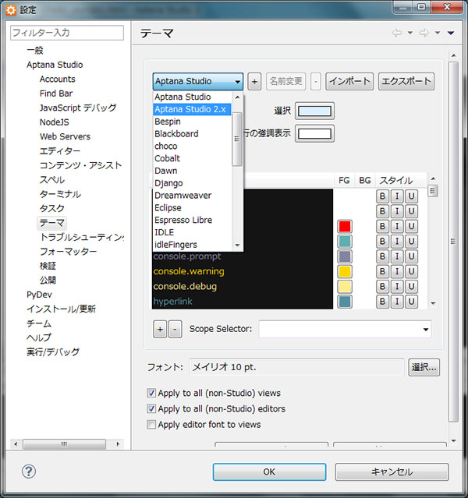Open Find Bar preferences
The height and width of the screenshot is (498, 468).
click(56, 94)
